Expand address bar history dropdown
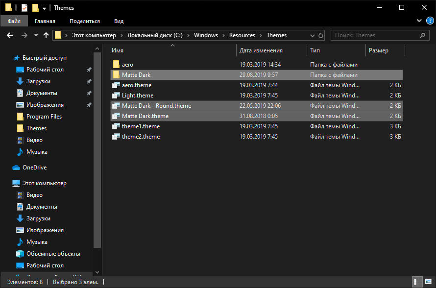The width and height of the screenshot is (436, 288). click(x=312, y=36)
